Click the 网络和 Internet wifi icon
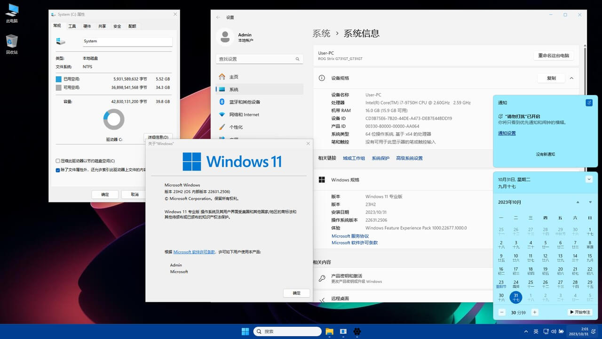 [x=222, y=114]
